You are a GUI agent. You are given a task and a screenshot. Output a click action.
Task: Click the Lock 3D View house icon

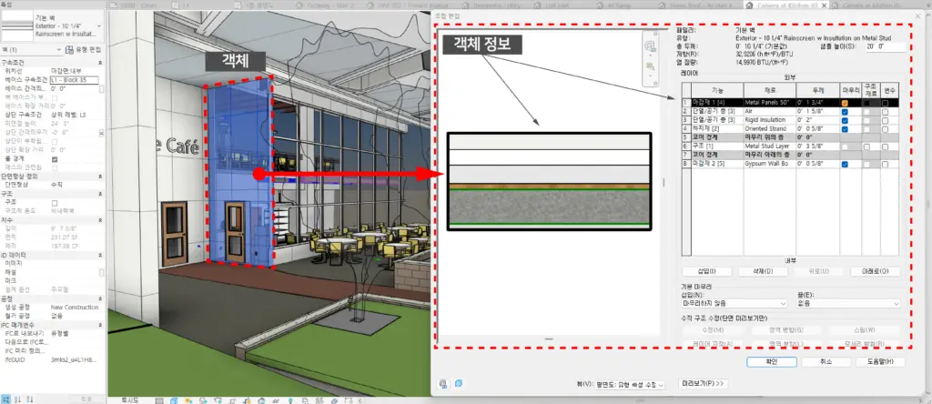261,400
